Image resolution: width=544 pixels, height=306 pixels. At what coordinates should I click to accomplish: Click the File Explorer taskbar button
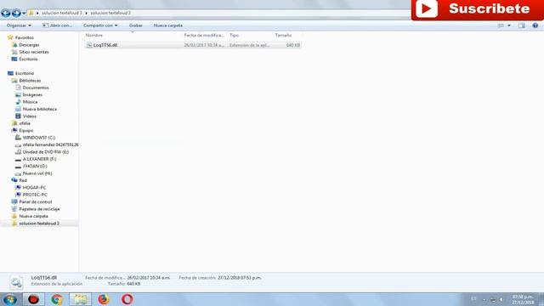pyautogui.click(x=80, y=299)
